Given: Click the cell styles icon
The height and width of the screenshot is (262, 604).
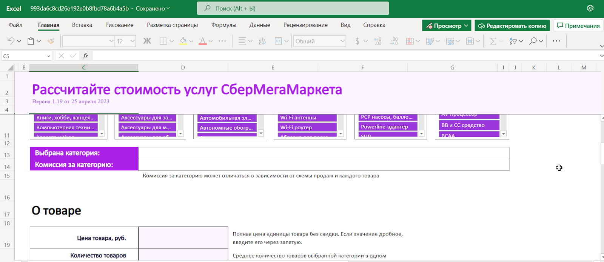Looking at the screenshot, I should click(x=450, y=41).
